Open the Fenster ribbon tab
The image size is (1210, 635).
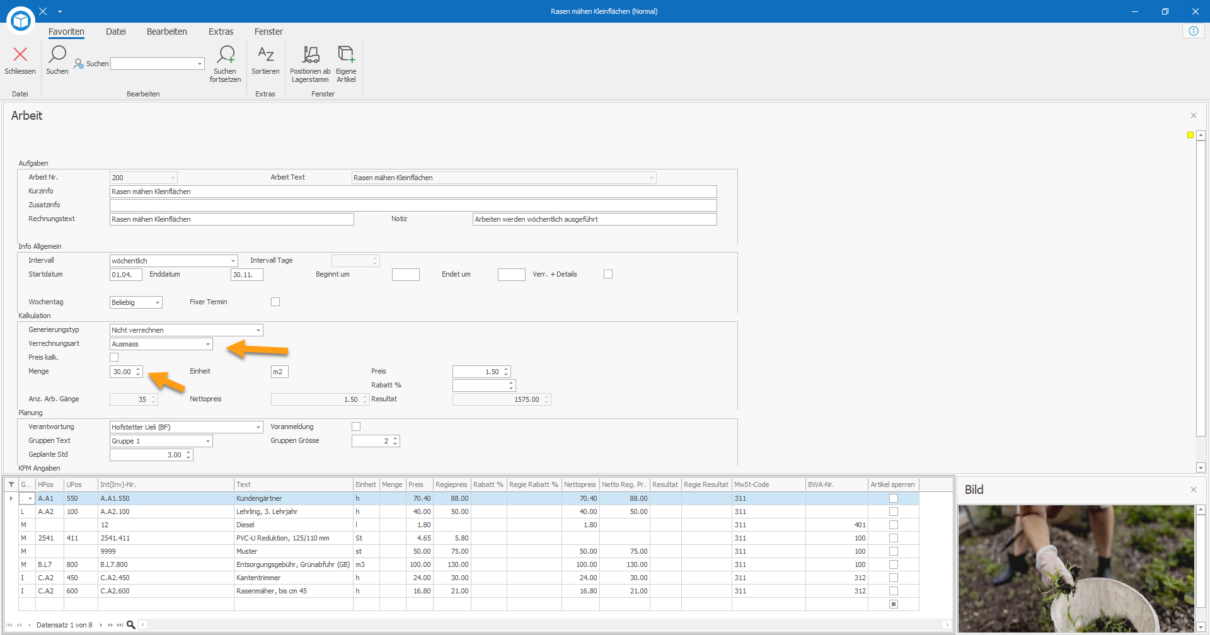coord(268,31)
